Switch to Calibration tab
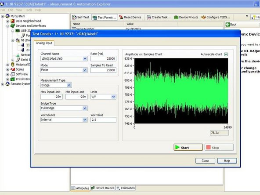Viewport: 260px width, 195px height. (126, 188)
